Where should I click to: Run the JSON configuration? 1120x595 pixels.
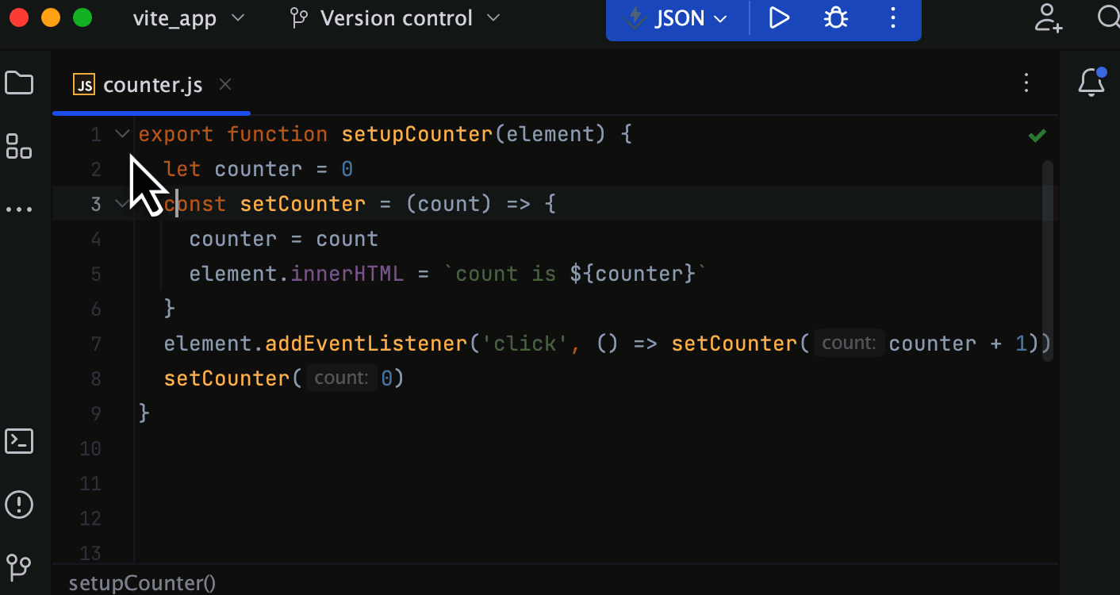click(778, 18)
